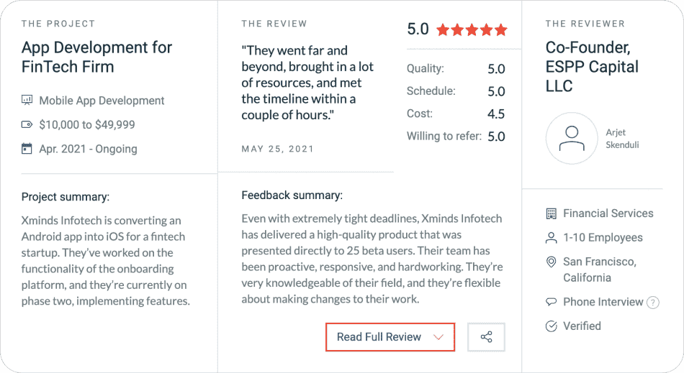Click the Verified checkmark icon
Viewport: 684px width, 373px height.
click(x=552, y=326)
